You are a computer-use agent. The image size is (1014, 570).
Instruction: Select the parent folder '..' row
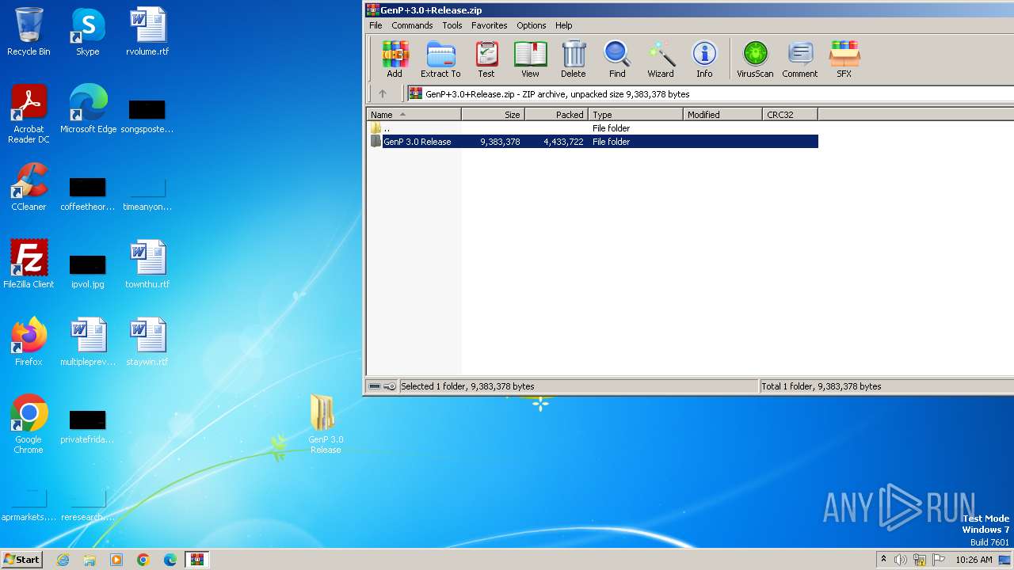pyautogui.click(x=593, y=128)
